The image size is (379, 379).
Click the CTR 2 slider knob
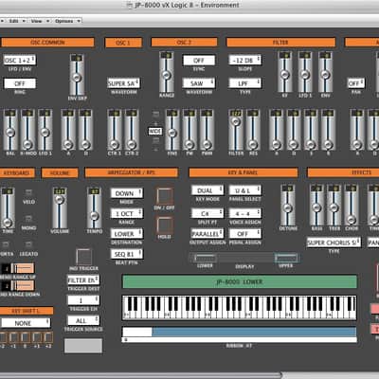click(132, 144)
